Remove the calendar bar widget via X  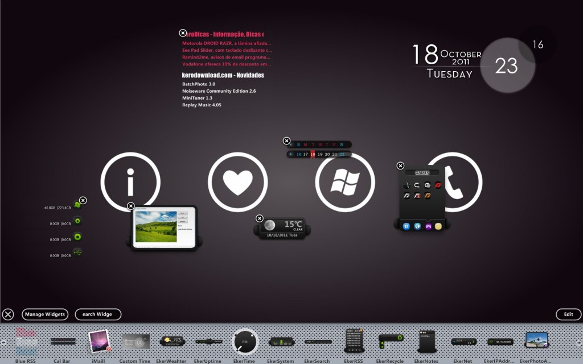click(x=286, y=141)
